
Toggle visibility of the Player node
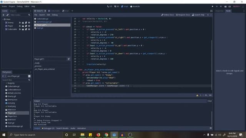(x=29, y=26)
